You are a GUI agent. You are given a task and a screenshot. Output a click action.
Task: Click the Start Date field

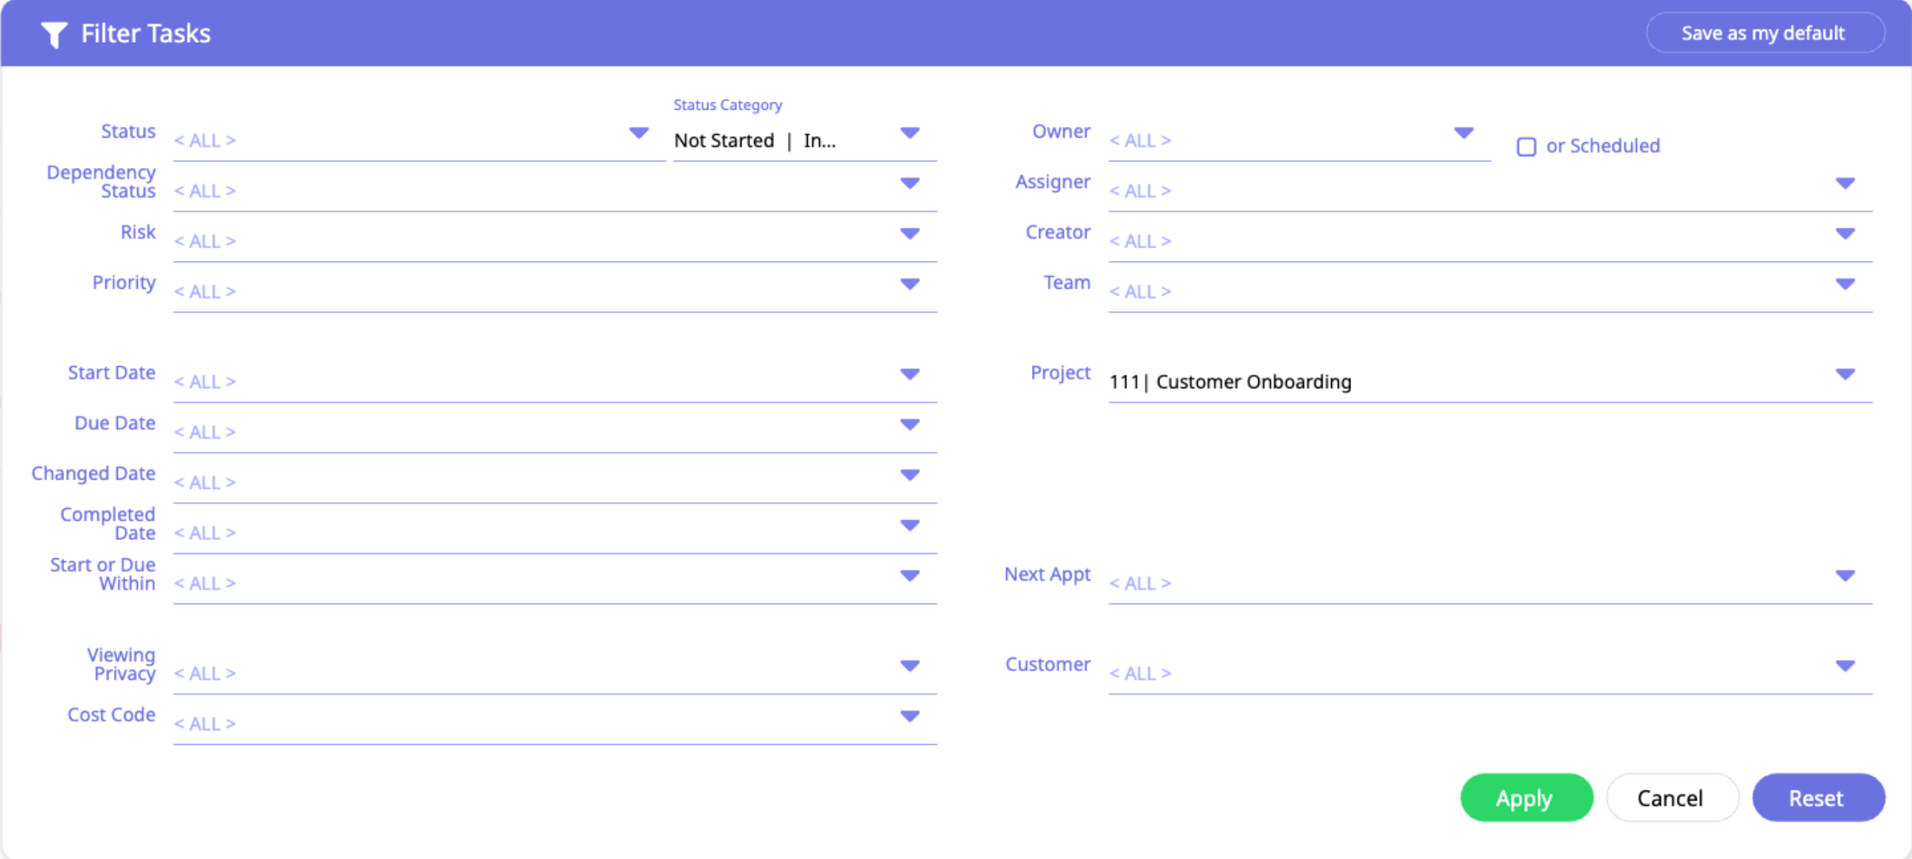click(520, 382)
